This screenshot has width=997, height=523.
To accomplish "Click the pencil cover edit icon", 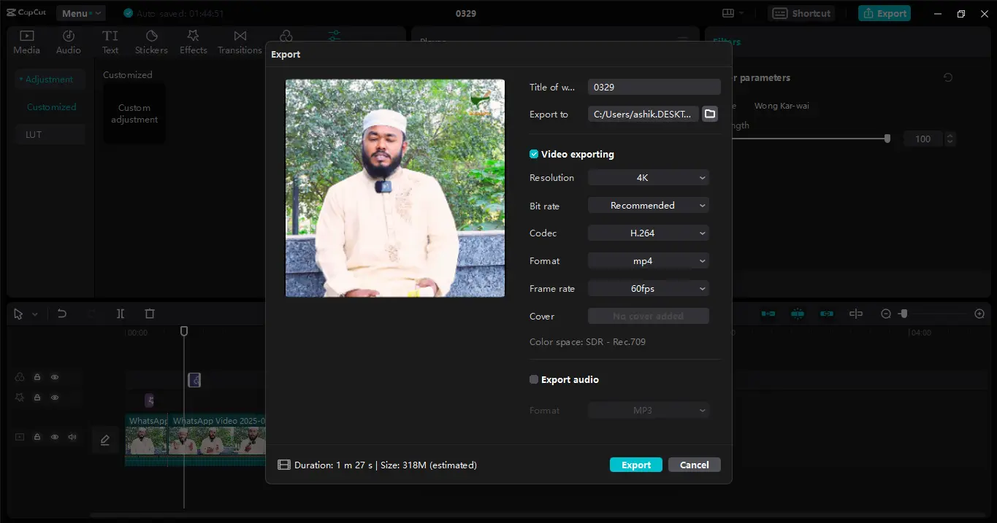I will click(105, 440).
